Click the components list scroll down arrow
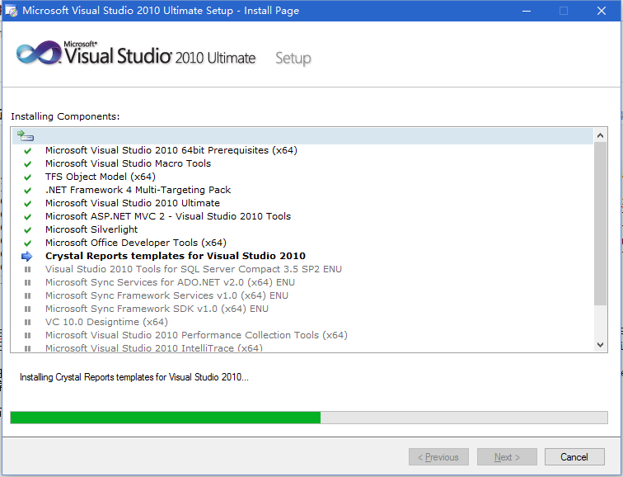623x477 pixels. point(601,345)
